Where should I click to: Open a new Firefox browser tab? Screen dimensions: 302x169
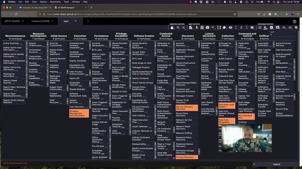pyautogui.click(x=92, y=8)
